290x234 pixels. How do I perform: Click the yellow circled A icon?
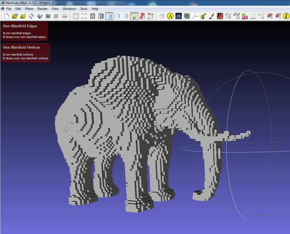[170, 16]
